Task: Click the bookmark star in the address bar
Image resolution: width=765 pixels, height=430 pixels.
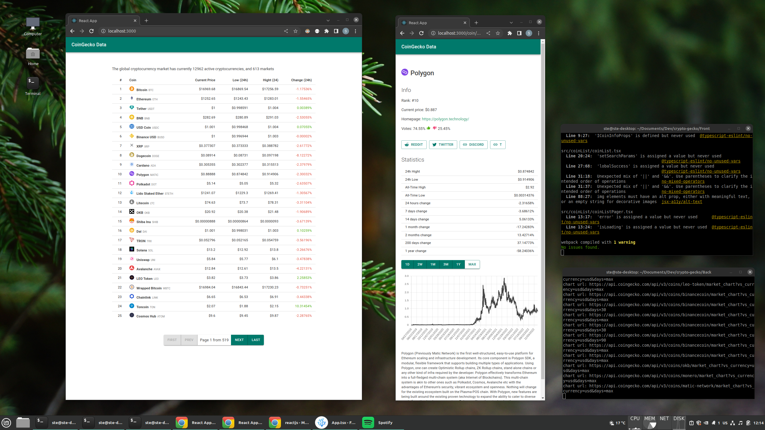Action: point(295,31)
